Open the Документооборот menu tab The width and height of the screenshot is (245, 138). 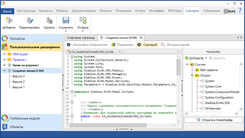pyautogui.click(x=84, y=11)
